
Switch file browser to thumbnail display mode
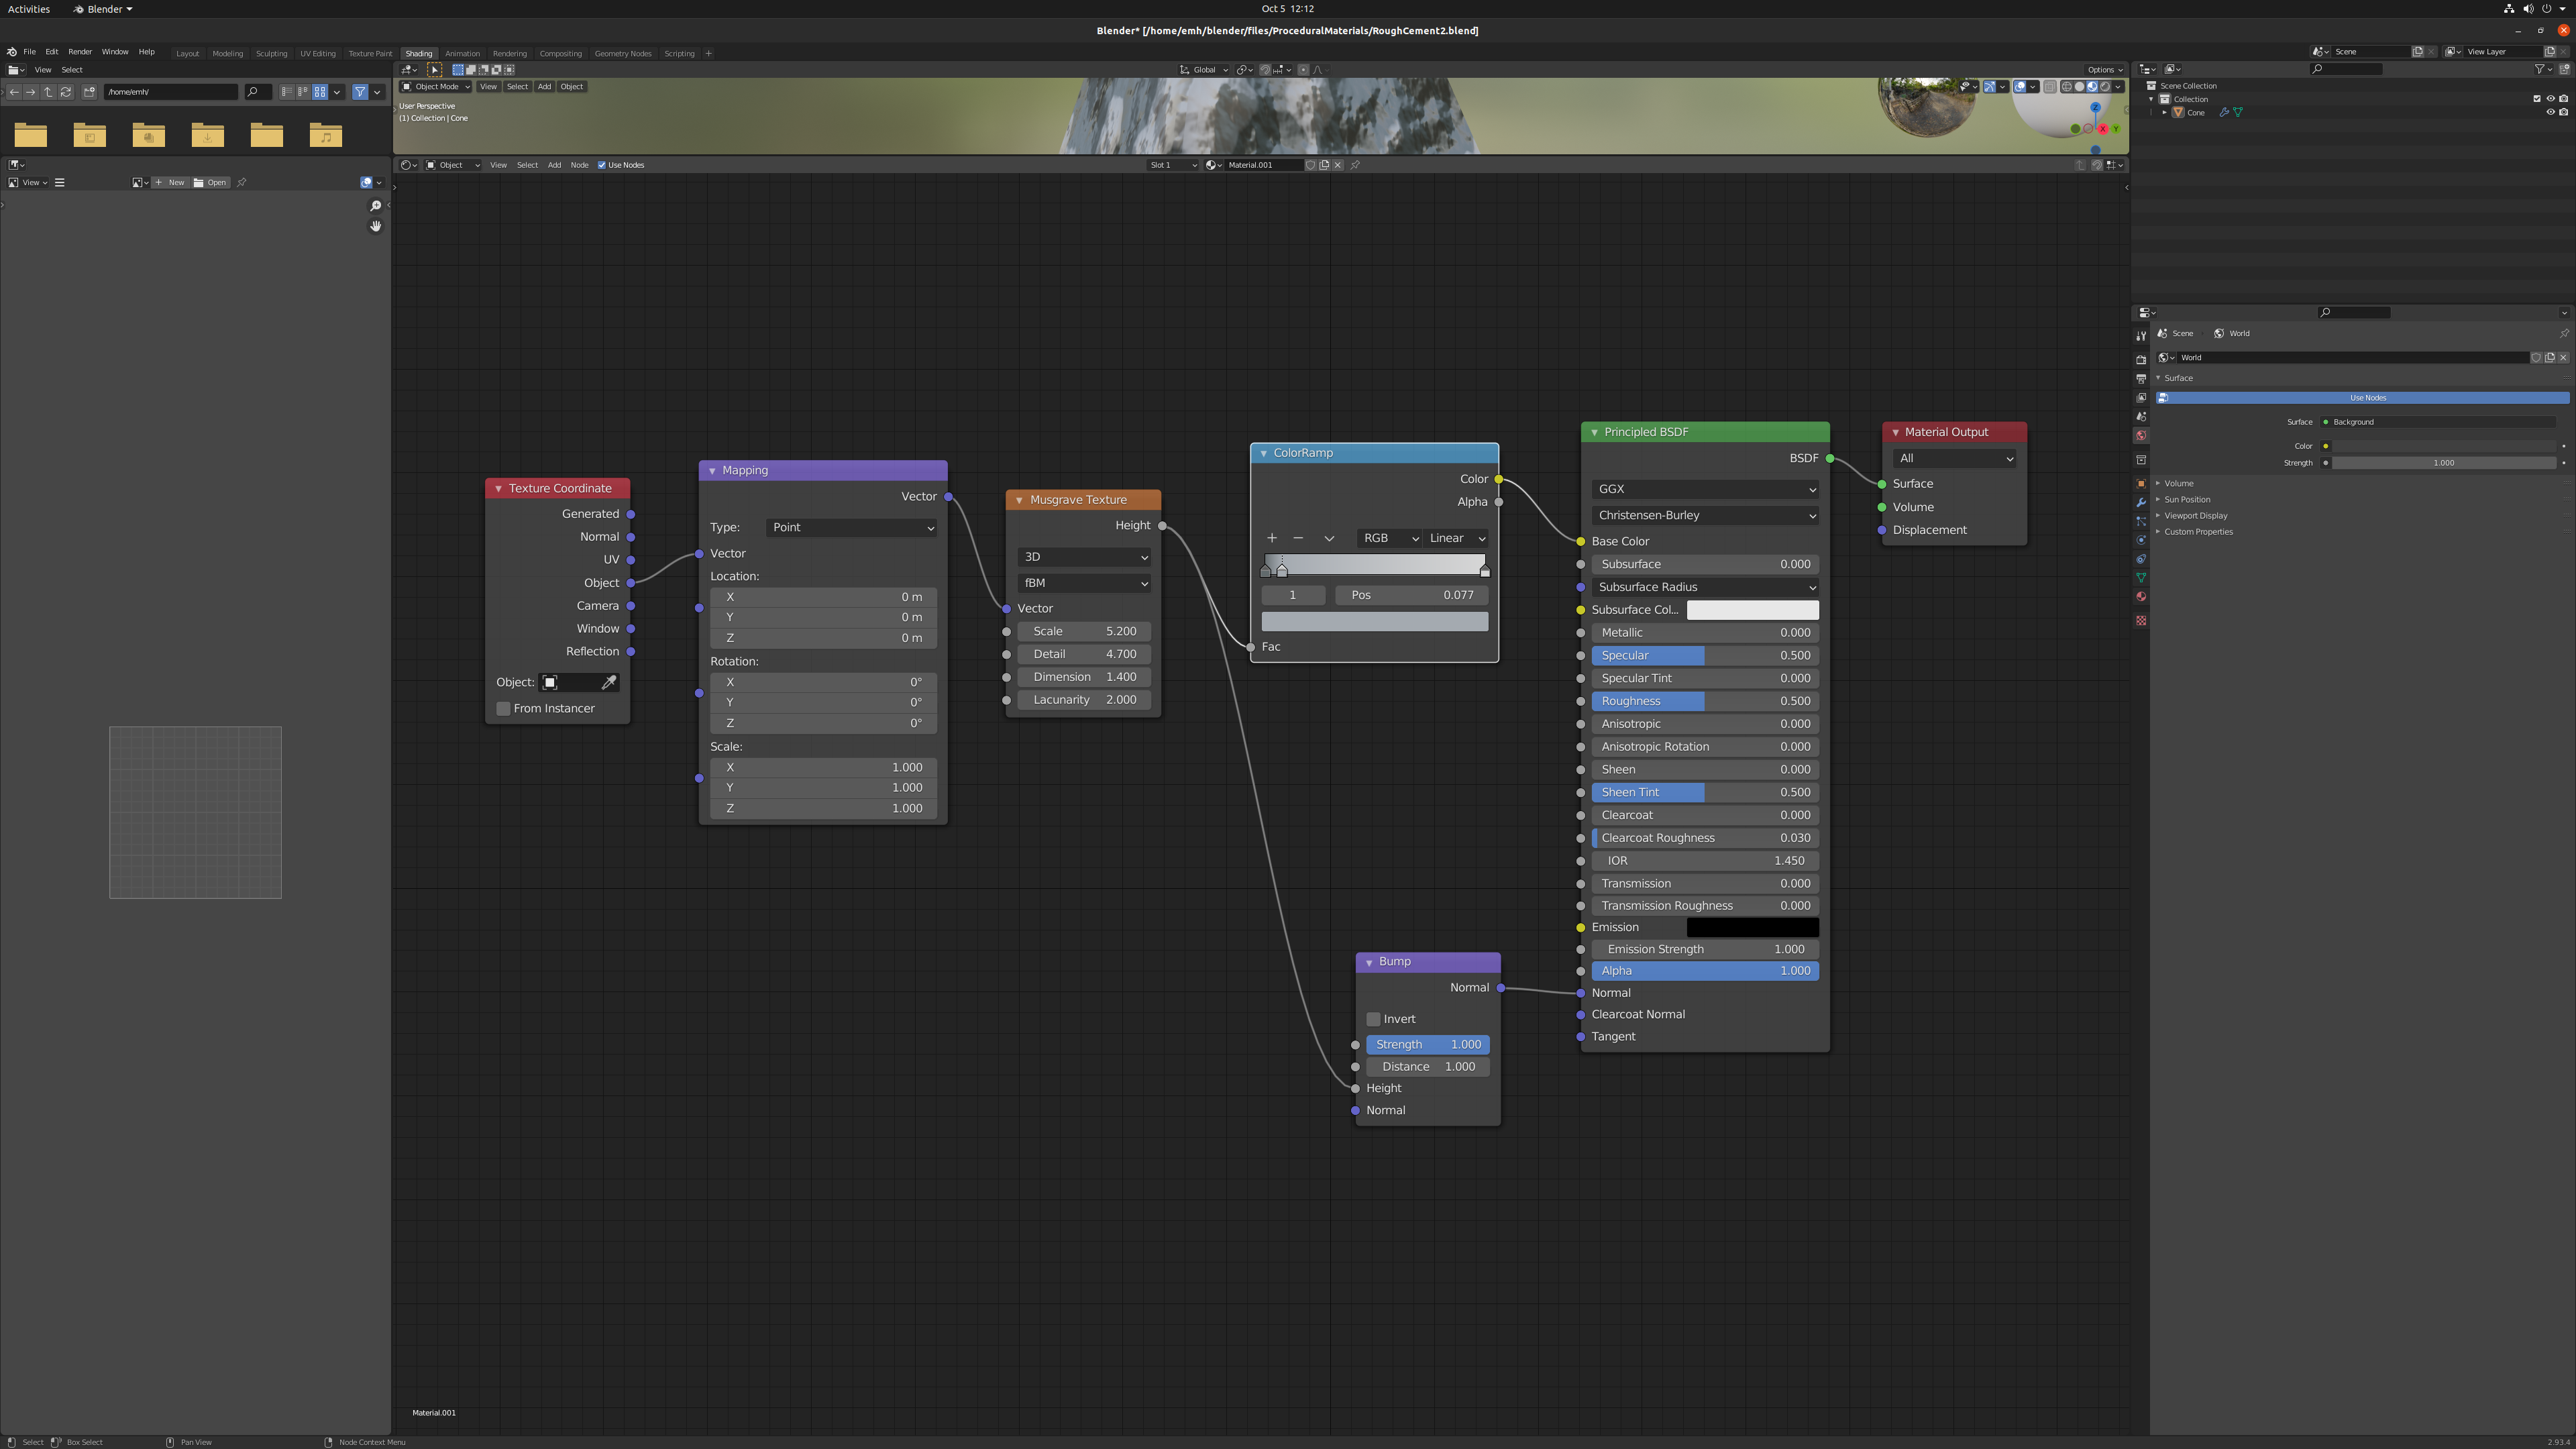click(x=320, y=92)
